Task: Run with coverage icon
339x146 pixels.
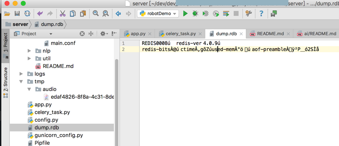Action: 205,14
